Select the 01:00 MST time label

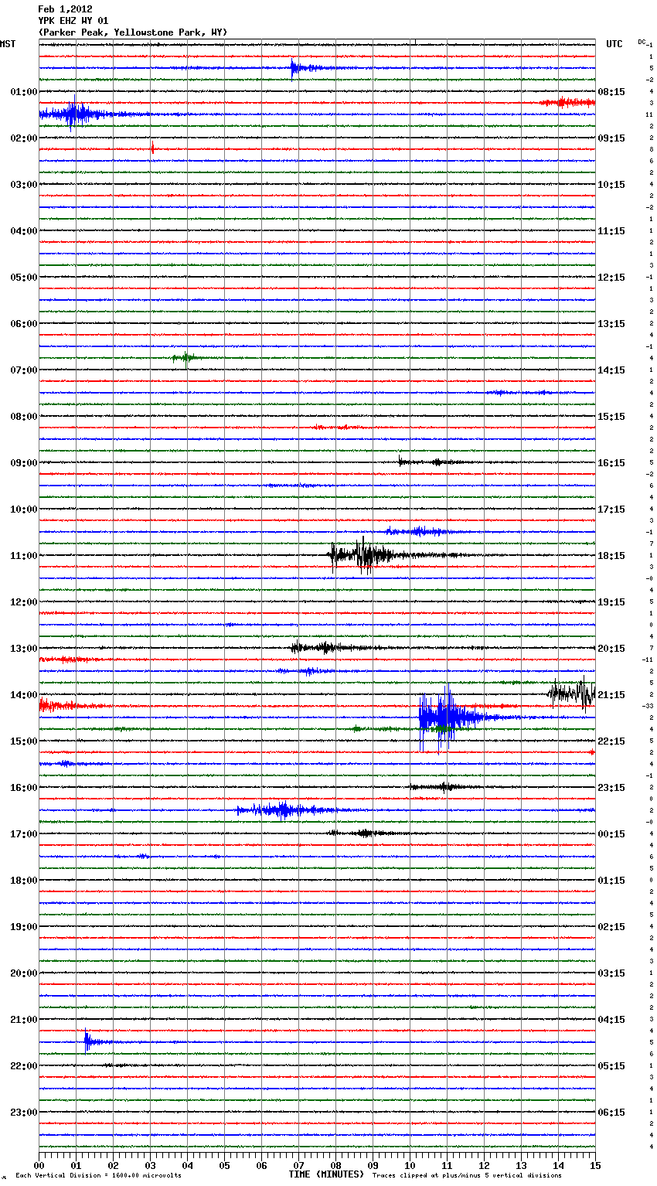pyautogui.click(x=24, y=92)
